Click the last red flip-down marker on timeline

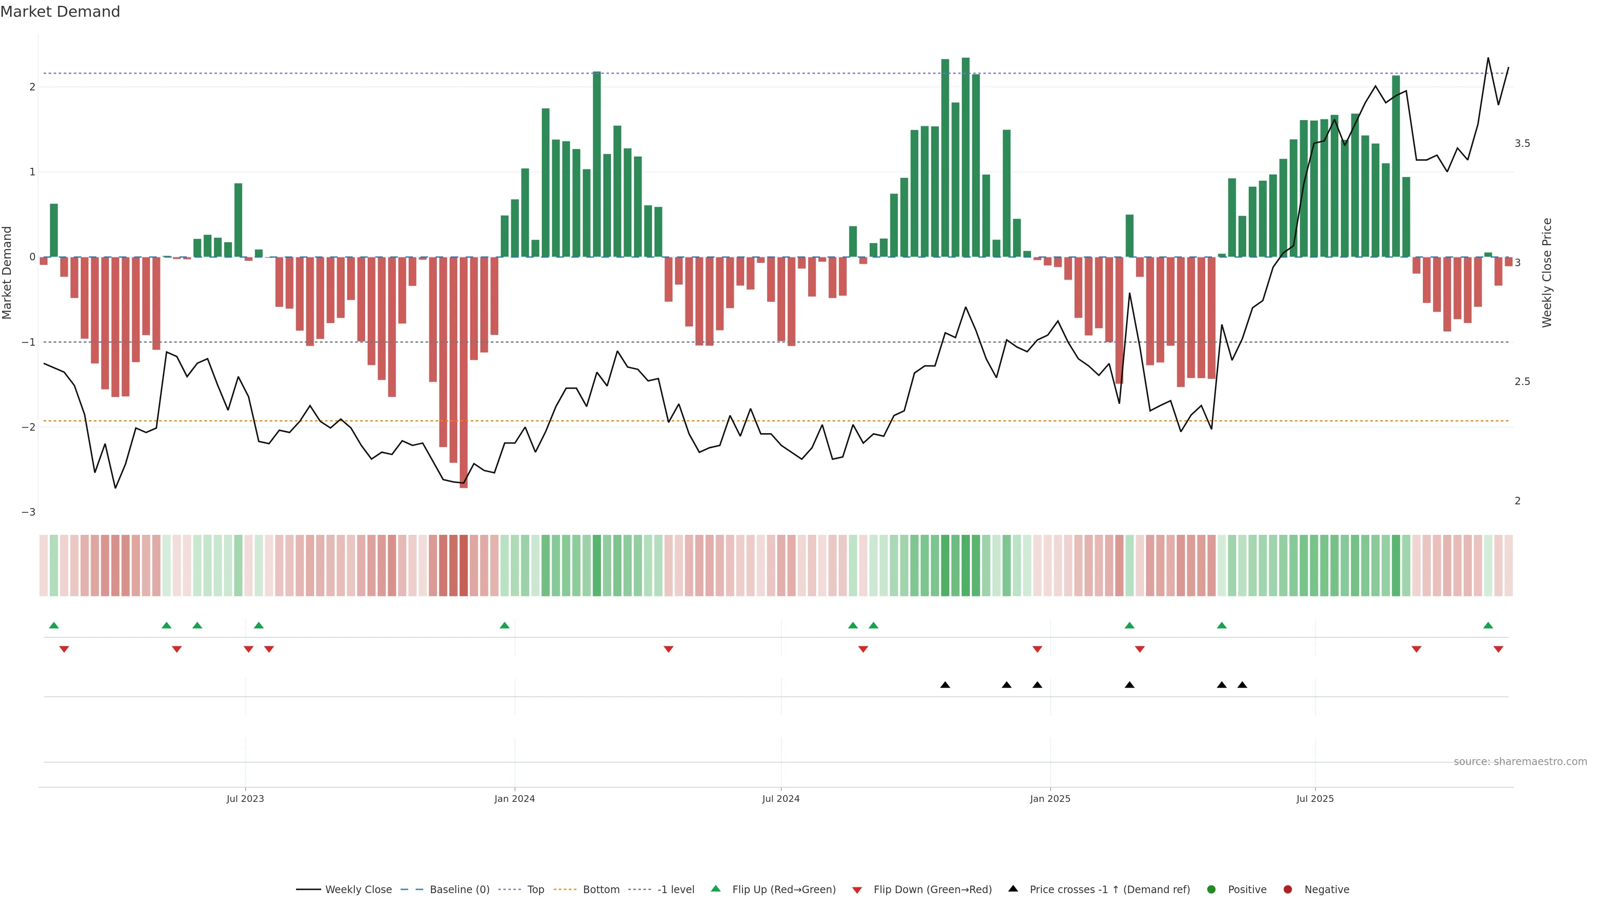tap(1498, 650)
